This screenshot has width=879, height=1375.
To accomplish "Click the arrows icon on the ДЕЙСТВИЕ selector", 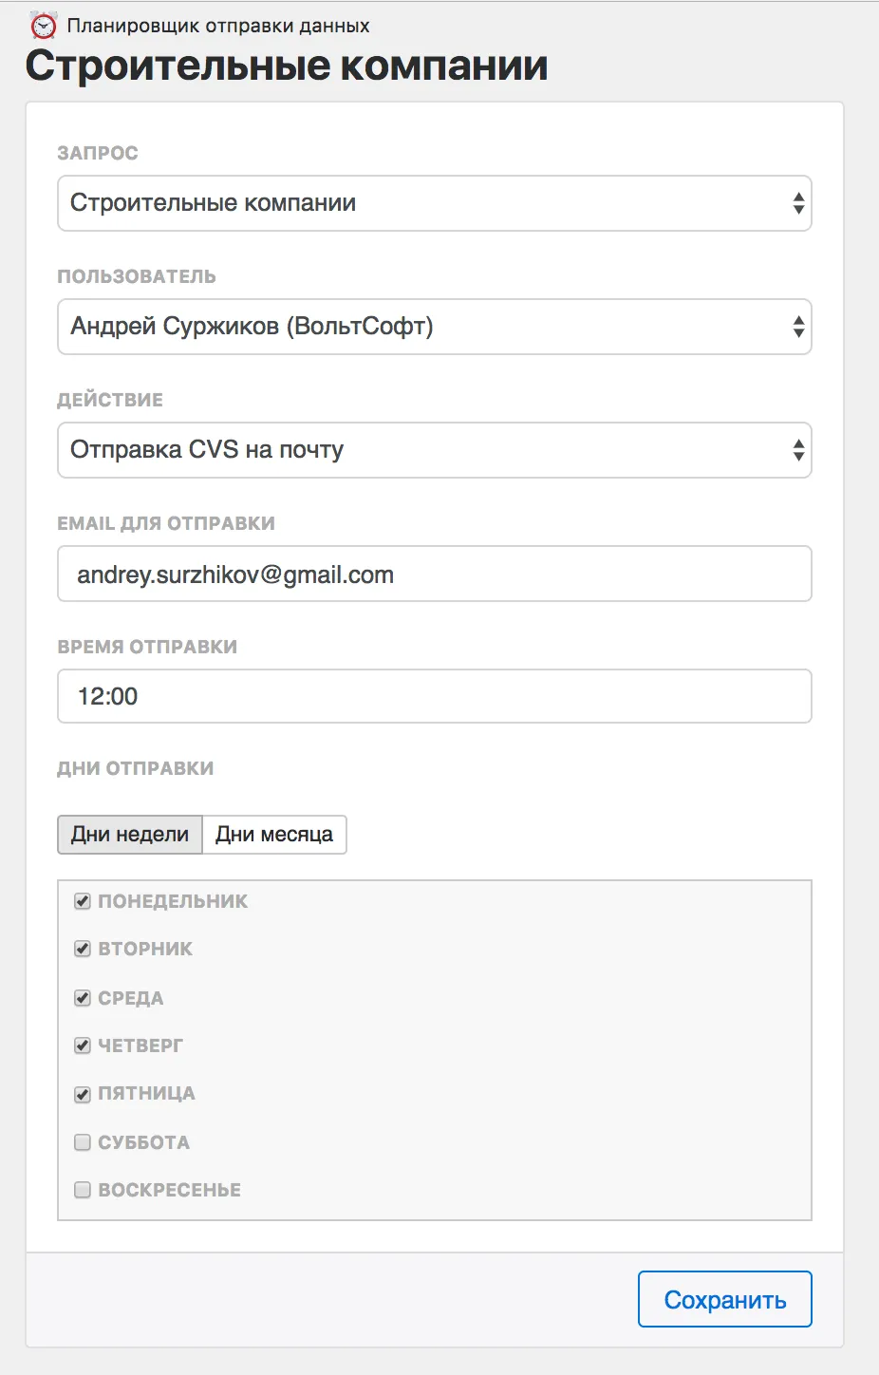I will (x=797, y=449).
